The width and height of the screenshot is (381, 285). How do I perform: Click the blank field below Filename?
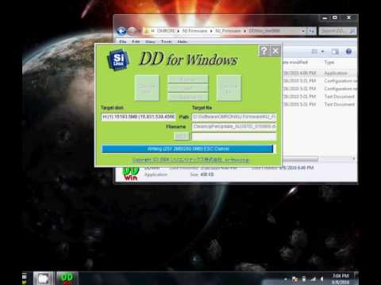coord(234,136)
